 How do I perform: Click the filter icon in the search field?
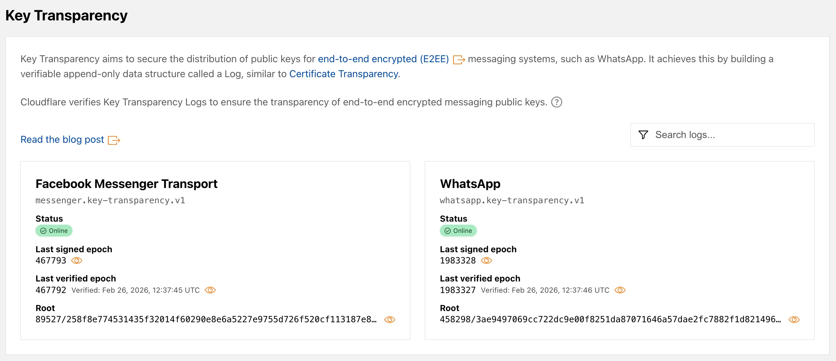tap(644, 135)
